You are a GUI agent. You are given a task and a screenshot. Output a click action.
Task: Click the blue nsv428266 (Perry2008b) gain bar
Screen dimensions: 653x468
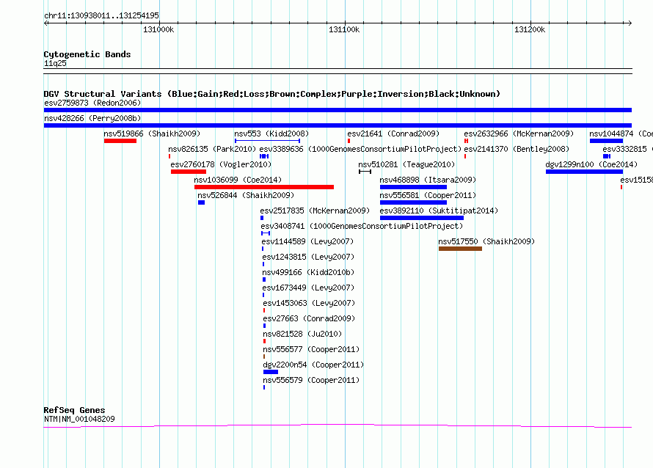pyautogui.click(x=338, y=125)
